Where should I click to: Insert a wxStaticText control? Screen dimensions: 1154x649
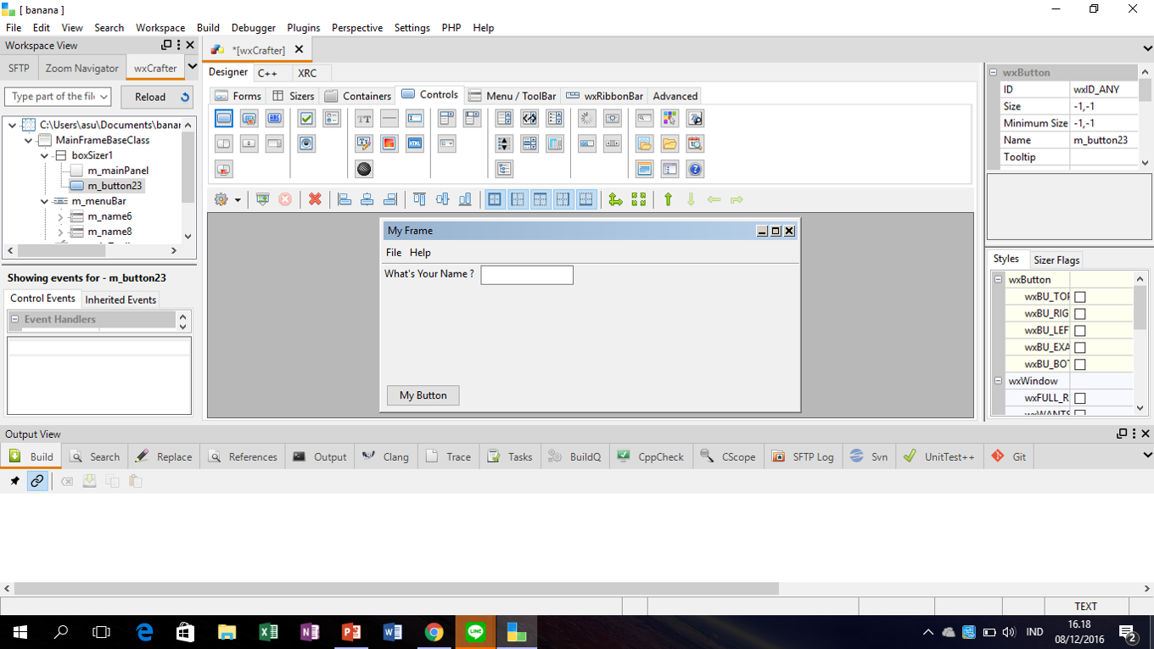(363, 118)
